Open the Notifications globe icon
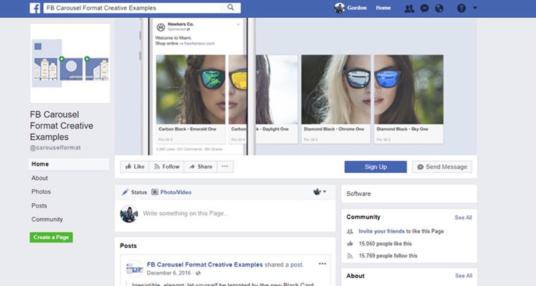The height and width of the screenshot is (286, 536). (x=439, y=8)
